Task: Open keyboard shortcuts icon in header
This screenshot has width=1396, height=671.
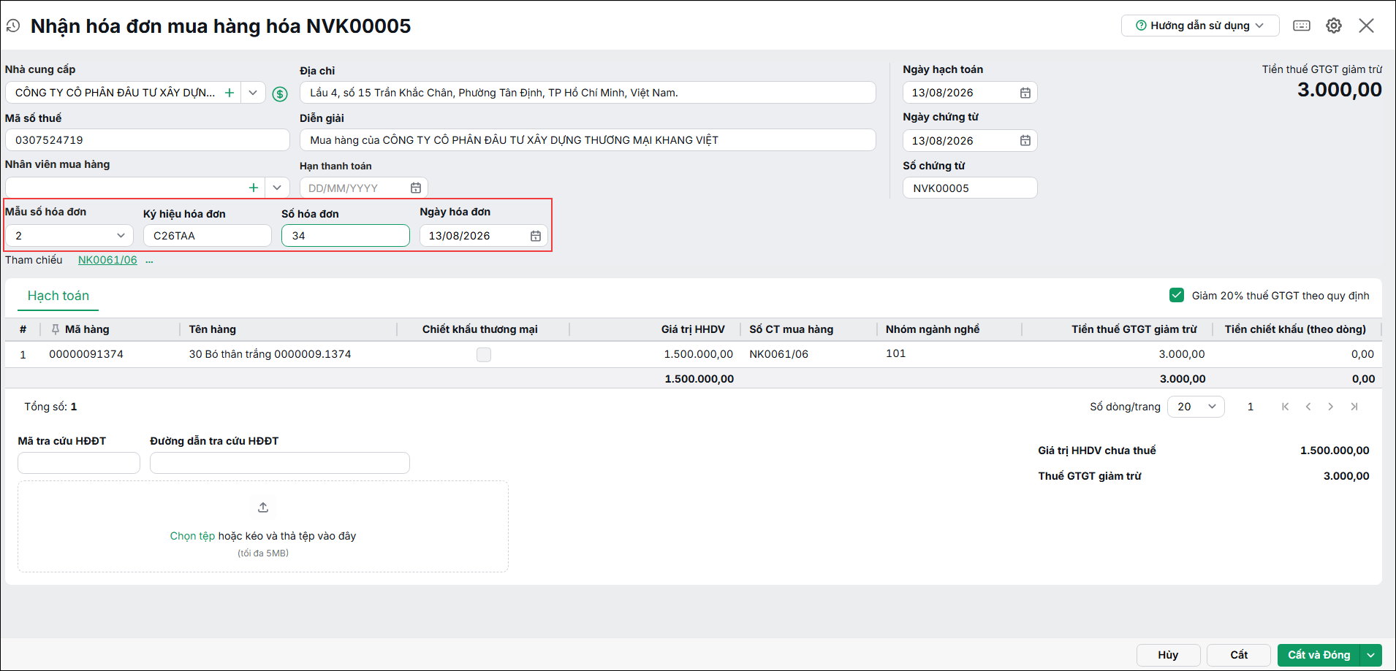Action: [1302, 26]
